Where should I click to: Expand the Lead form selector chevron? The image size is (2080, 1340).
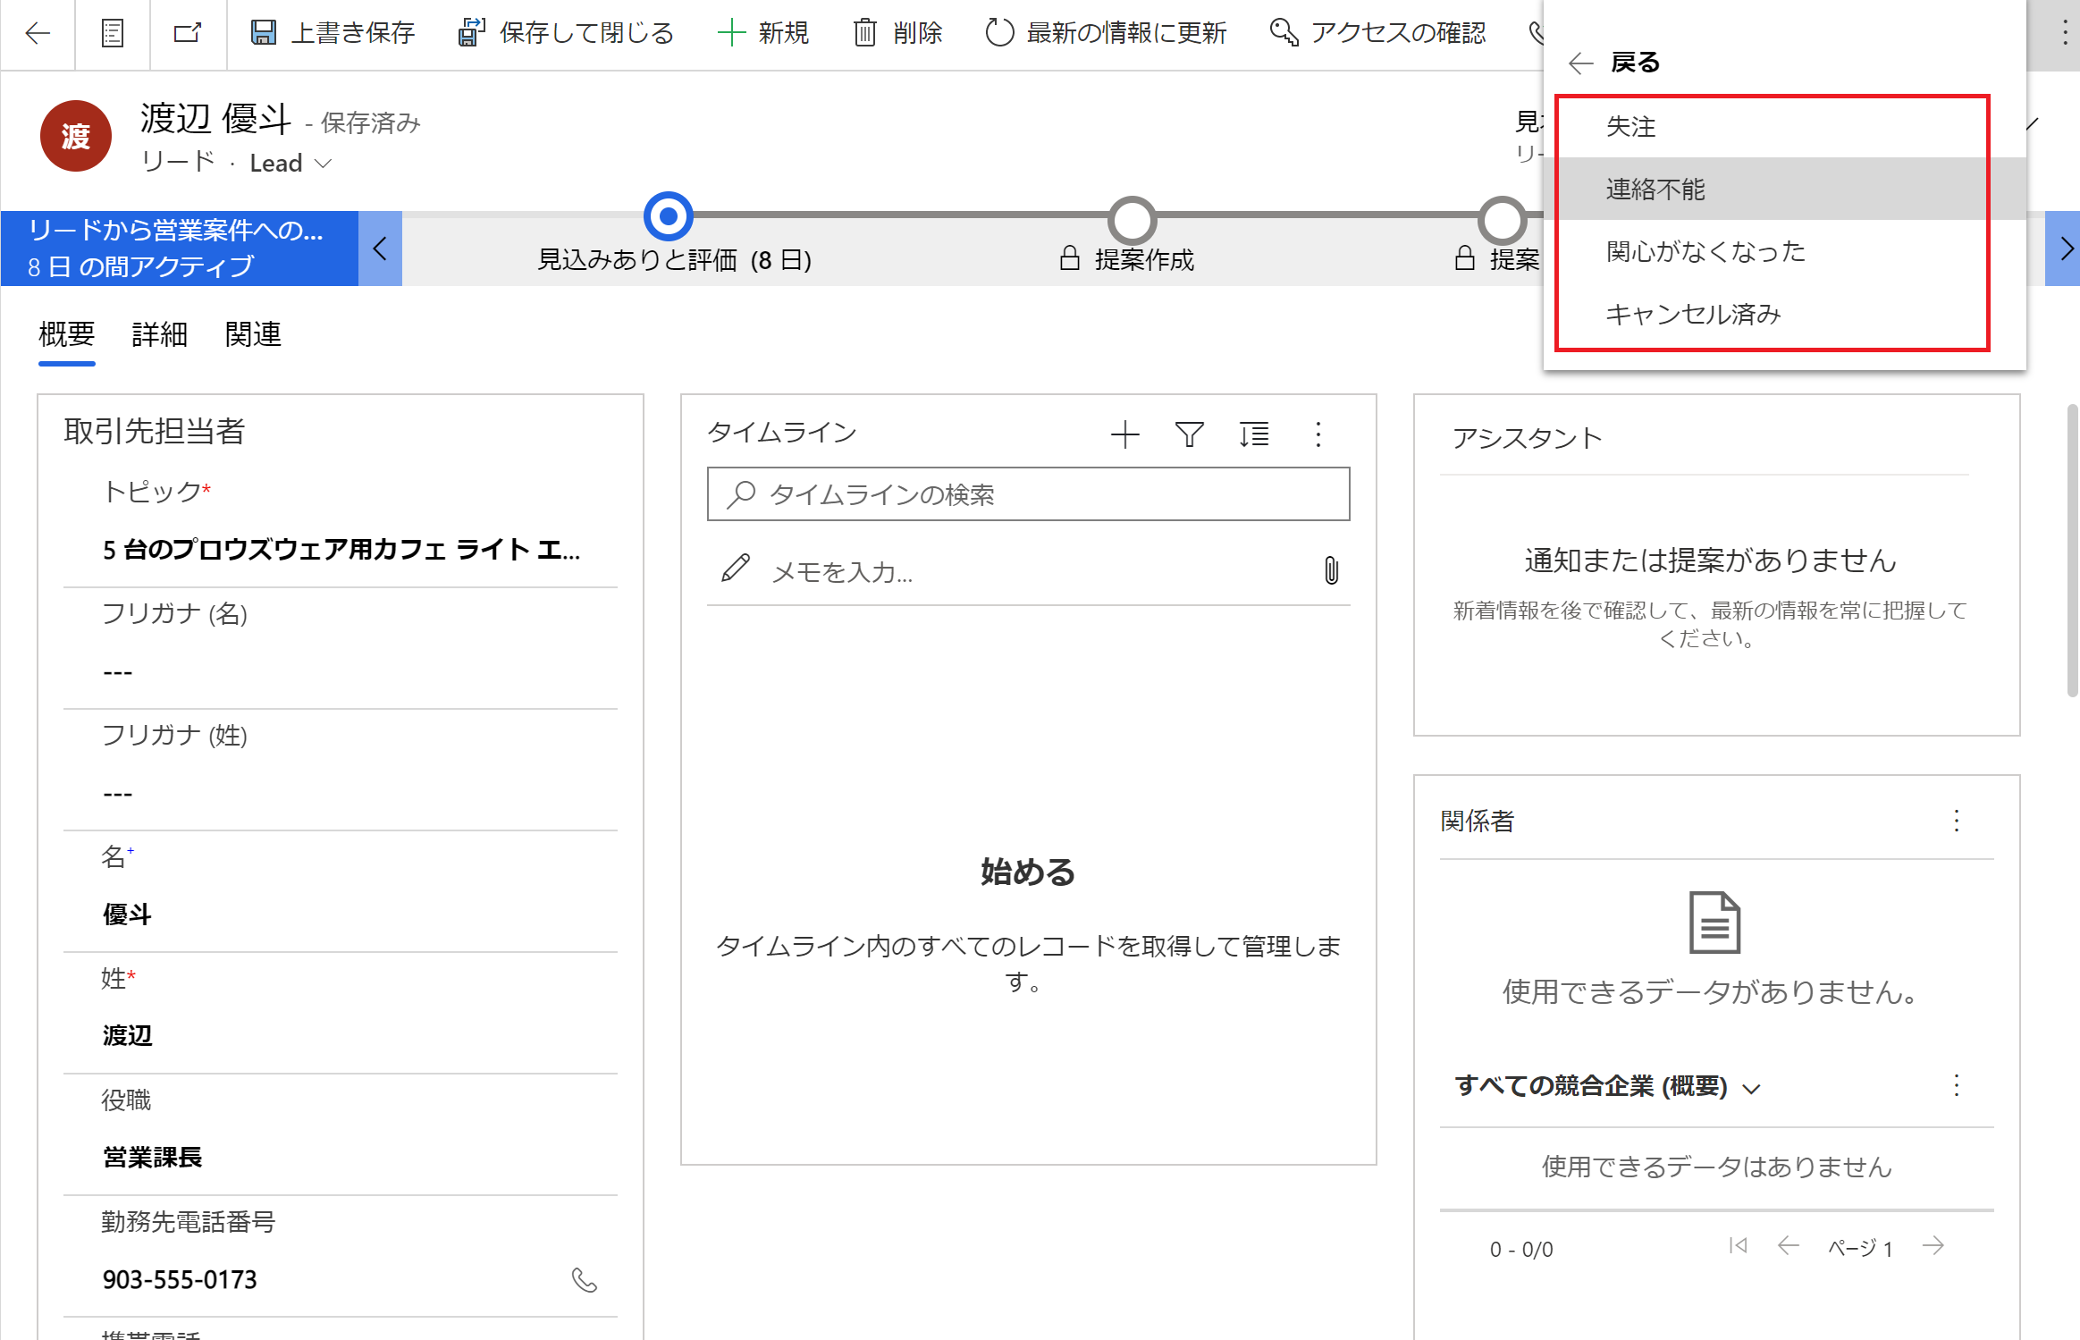click(x=324, y=164)
